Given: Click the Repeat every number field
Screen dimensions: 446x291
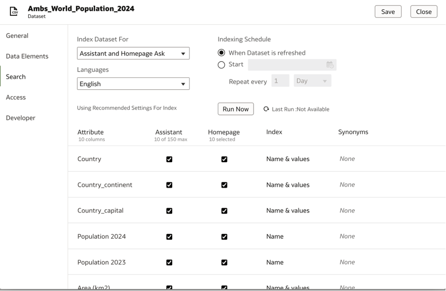Looking at the screenshot, I should [x=279, y=81].
